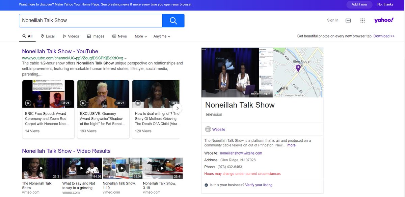Click the YouTube channel URL in green
The width and height of the screenshot is (405, 197).
73,58
